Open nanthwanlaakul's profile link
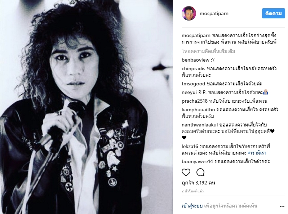The height and width of the screenshot is (214, 288). [x=200, y=125]
